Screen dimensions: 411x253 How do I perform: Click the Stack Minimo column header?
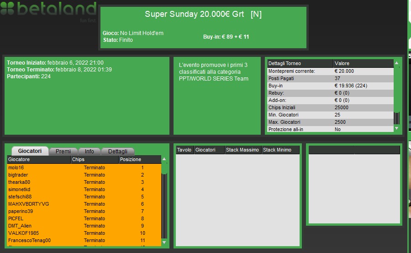tap(280, 150)
